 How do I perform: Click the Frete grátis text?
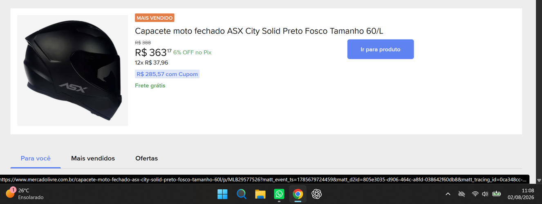tap(150, 86)
